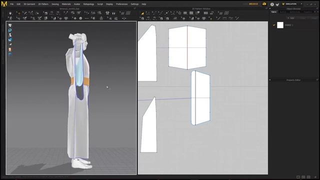Image resolution: width=320 pixels, height=180 pixels.
Task: Select the yellow Edit Pattern tool in 2D toolbar
Action: point(142,13)
